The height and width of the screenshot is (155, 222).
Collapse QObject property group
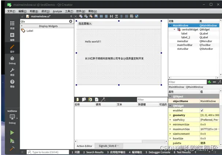170,96
